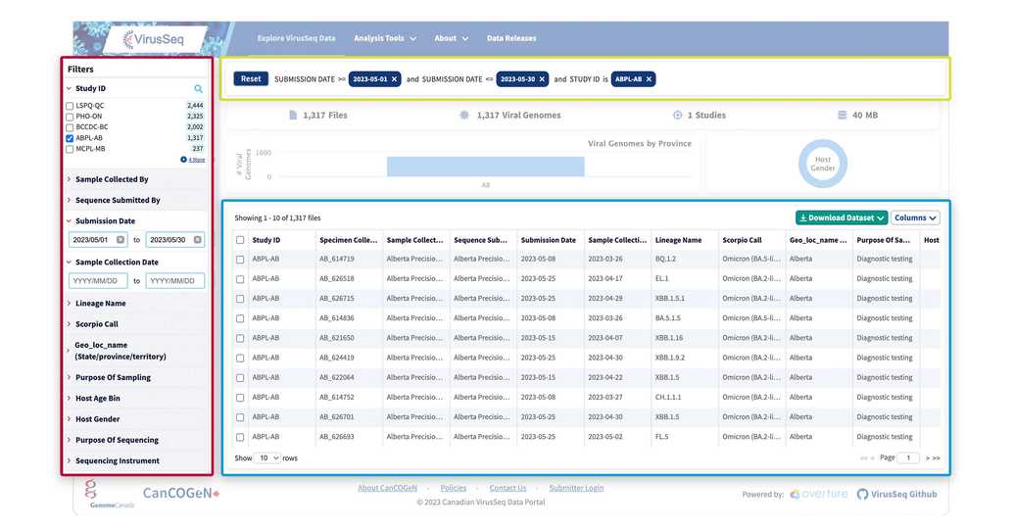Click the Reset filters button

click(251, 78)
